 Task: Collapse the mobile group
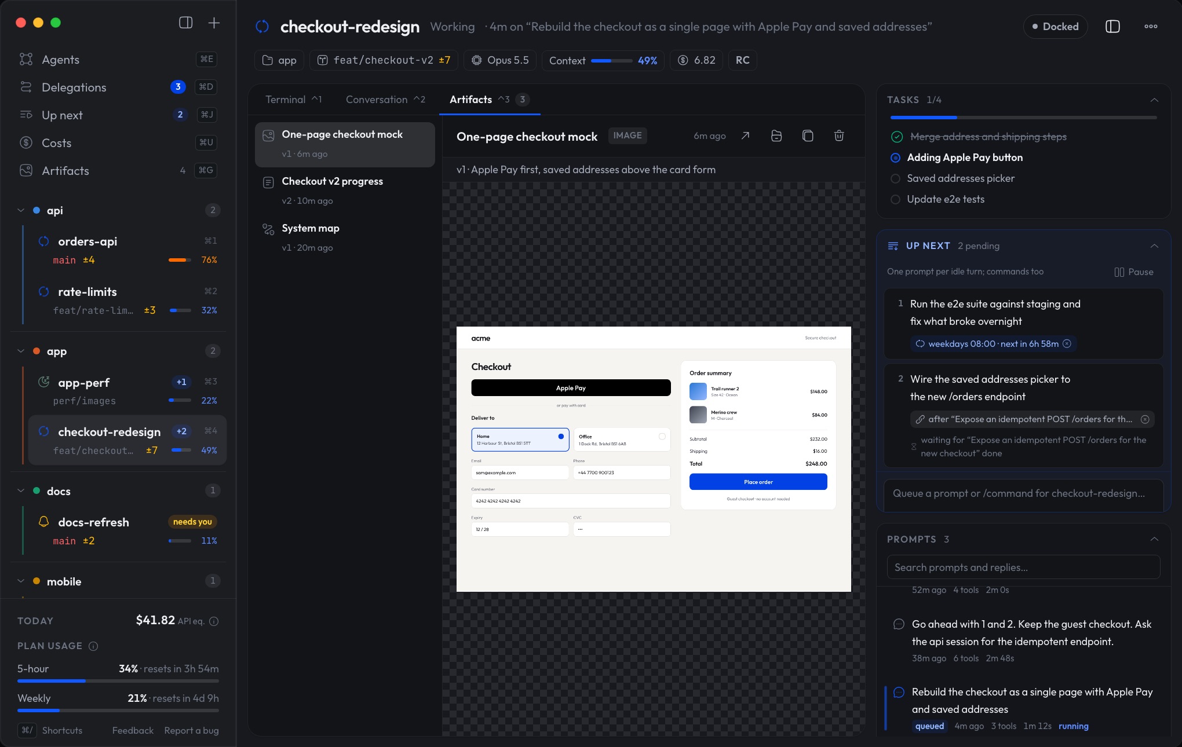pyautogui.click(x=21, y=581)
